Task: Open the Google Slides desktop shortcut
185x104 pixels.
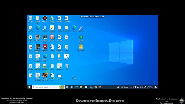Action: click(81, 48)
